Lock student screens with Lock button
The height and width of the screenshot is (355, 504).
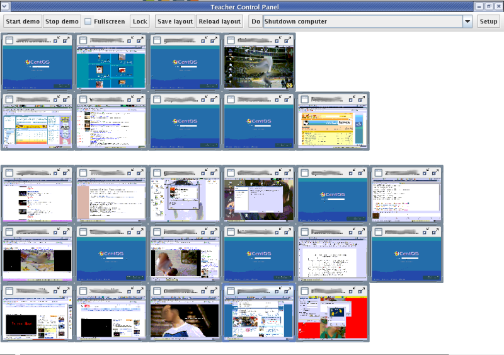pos(140,21)
